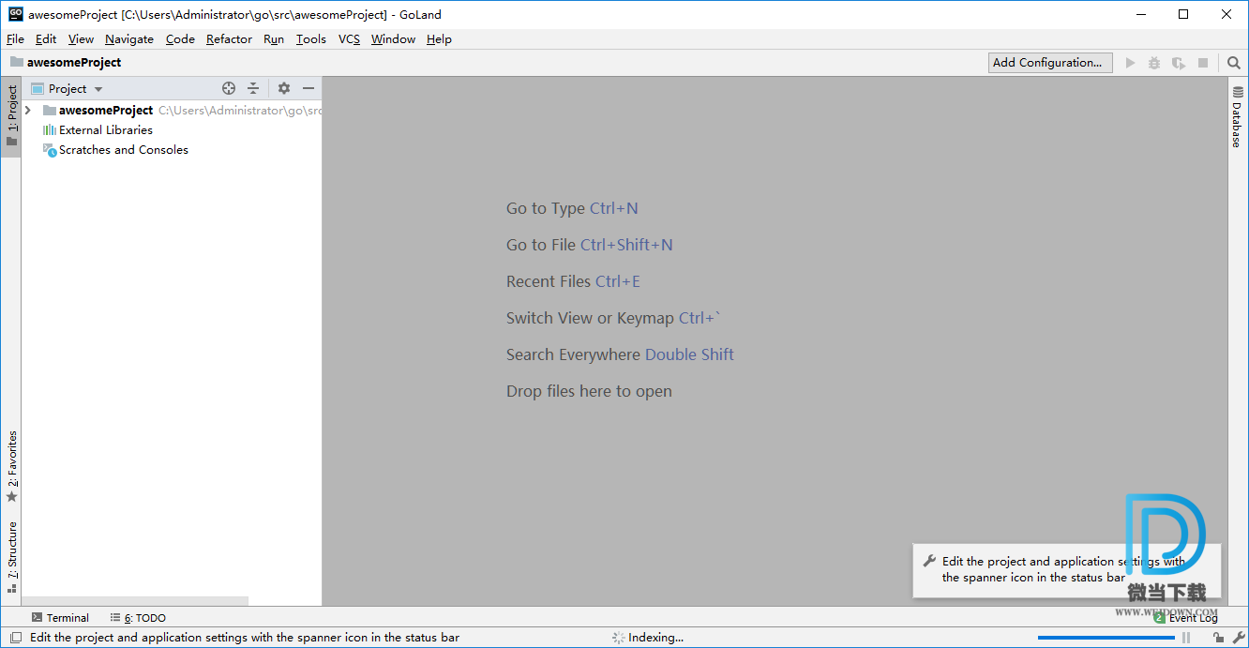Open the 6: TODO tool window
The image size is (1249, 648).
[138, 618]
